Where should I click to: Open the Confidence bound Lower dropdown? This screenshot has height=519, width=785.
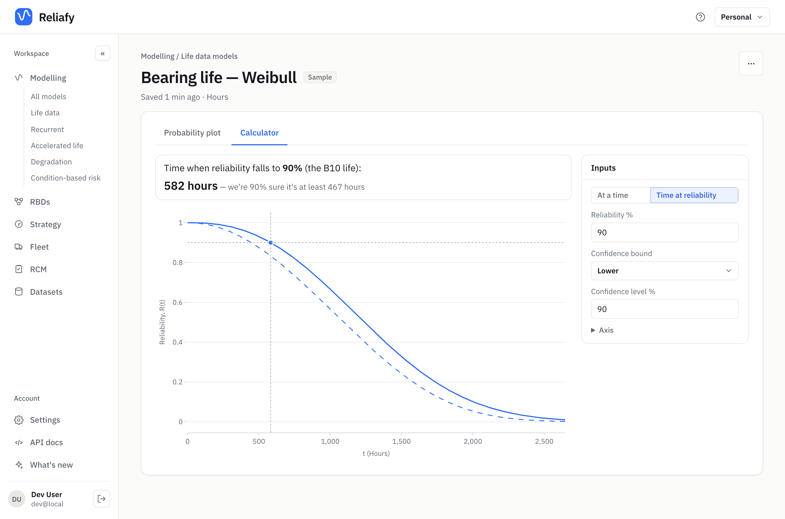664,271
